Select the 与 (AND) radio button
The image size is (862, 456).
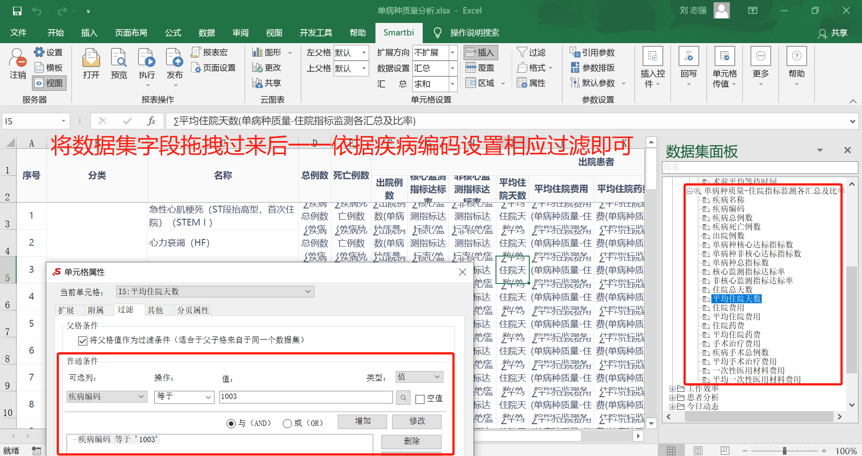(x=231, y=424)
